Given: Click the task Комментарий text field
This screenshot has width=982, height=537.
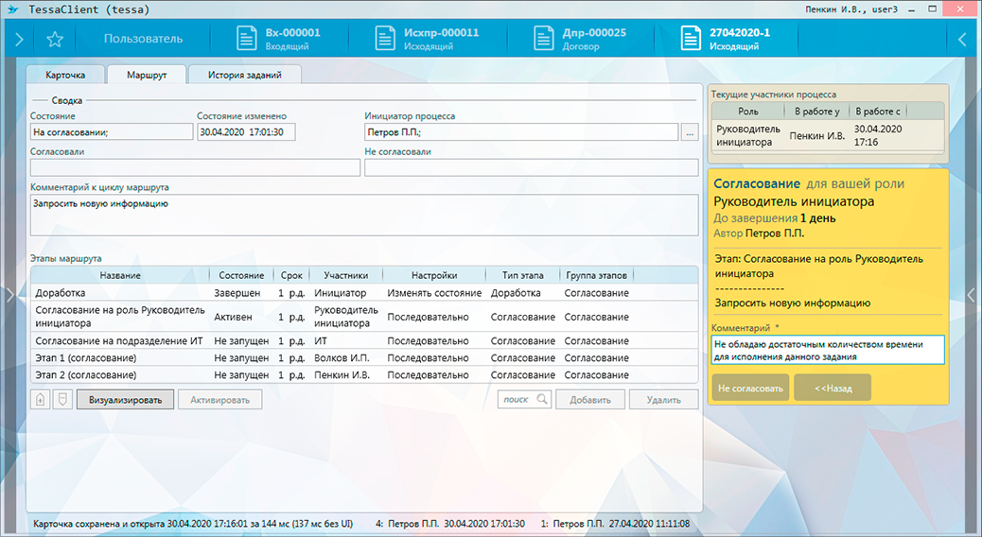Looking at the screenshot, I should tap(828, 350).
